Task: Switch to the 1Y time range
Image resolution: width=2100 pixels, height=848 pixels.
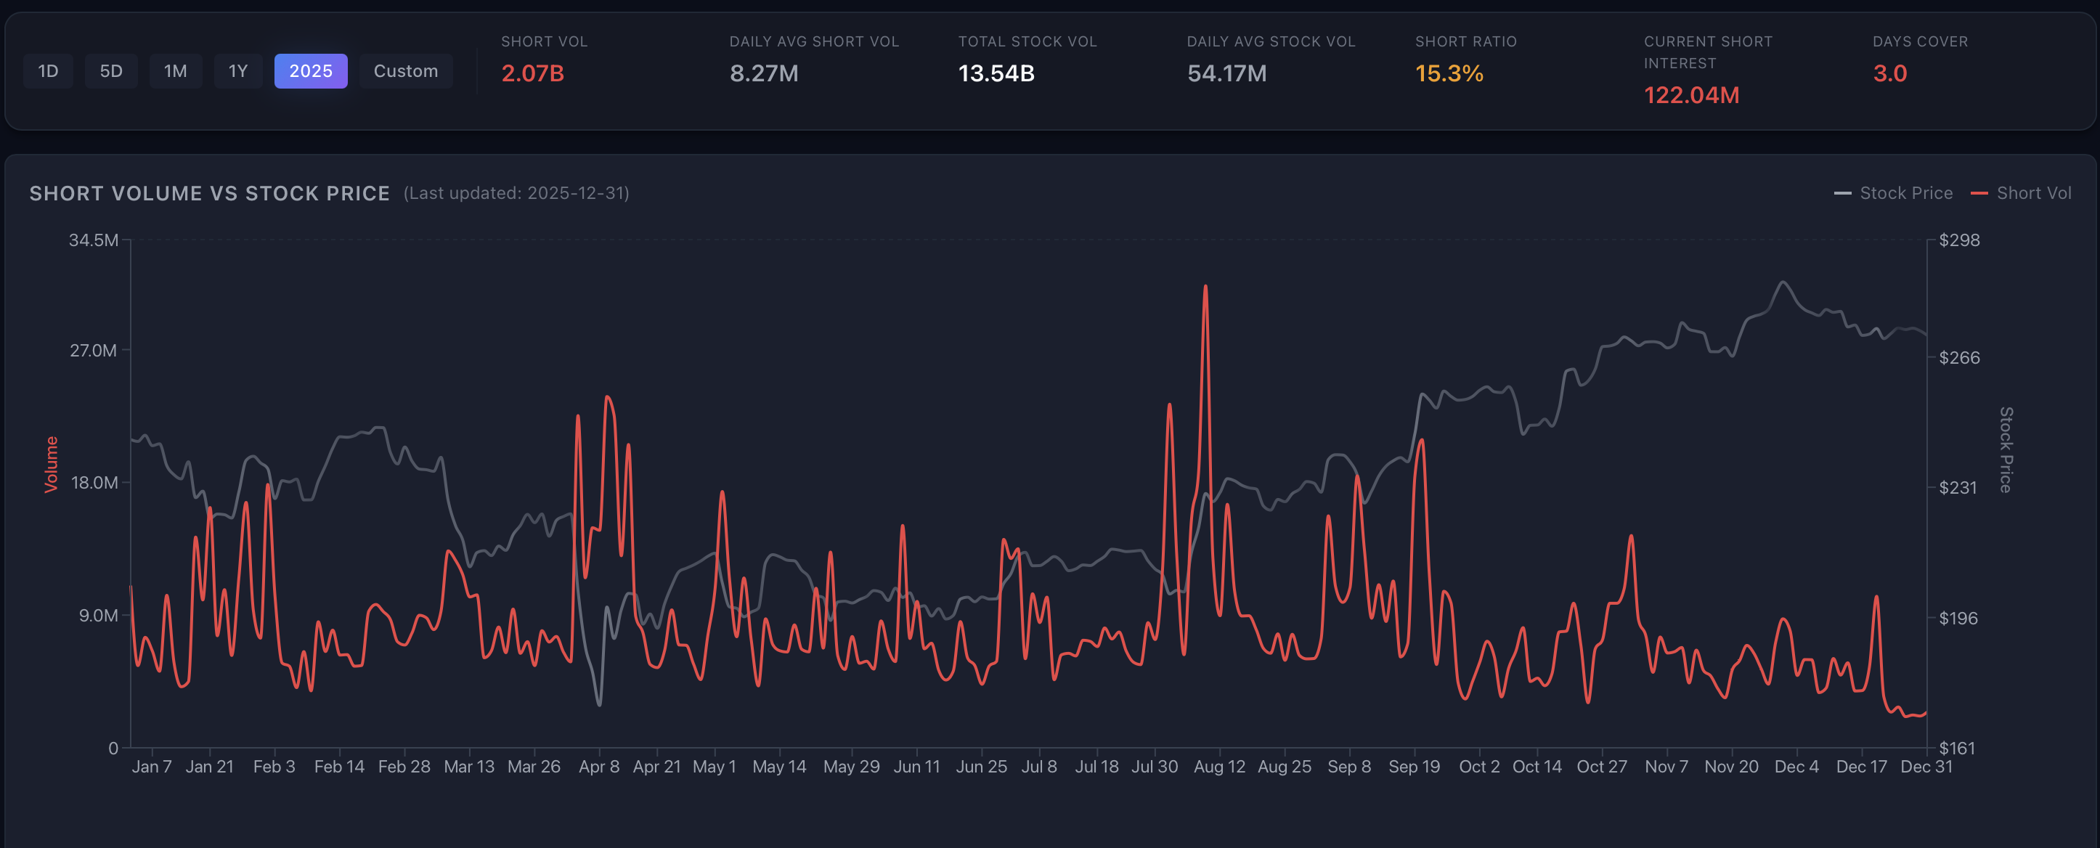Action: (x=237, y=71)
